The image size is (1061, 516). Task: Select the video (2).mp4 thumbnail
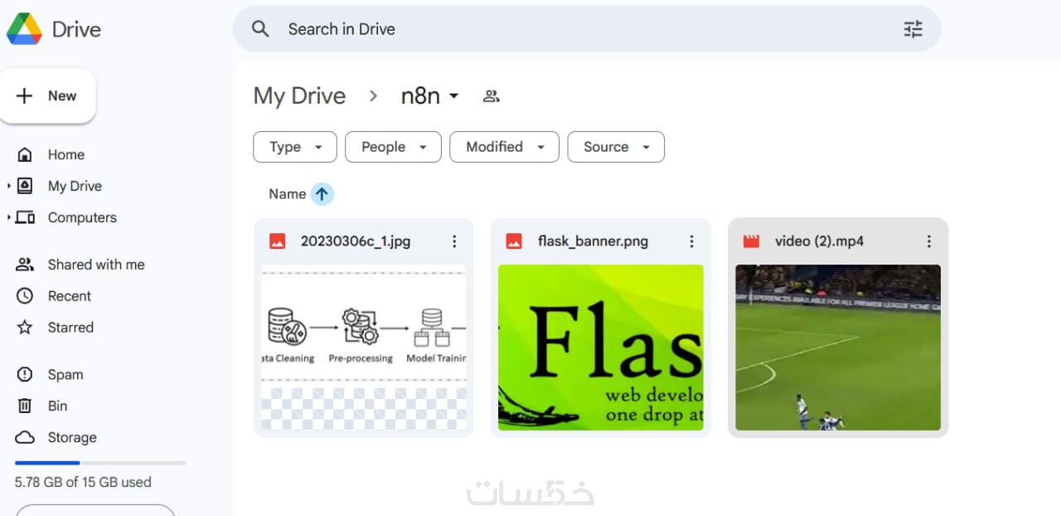pos(838,348)
